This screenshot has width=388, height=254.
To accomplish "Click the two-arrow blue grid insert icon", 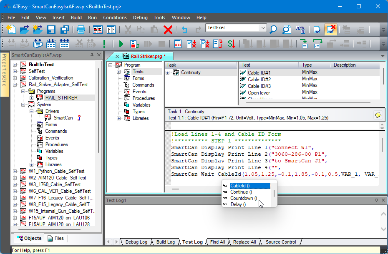I will click(x=51, y=44).
